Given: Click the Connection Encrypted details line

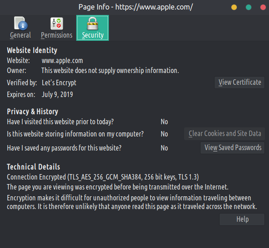Looking at the screenshot, I should coord(103,177).
